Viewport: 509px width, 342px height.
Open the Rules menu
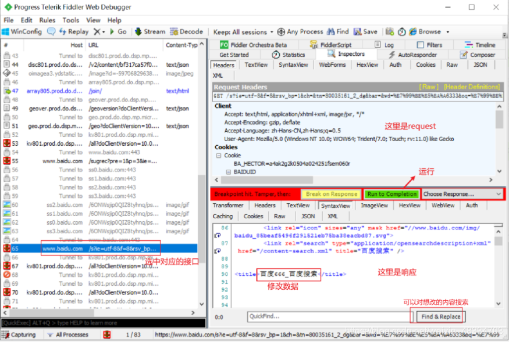pos(47,20)
